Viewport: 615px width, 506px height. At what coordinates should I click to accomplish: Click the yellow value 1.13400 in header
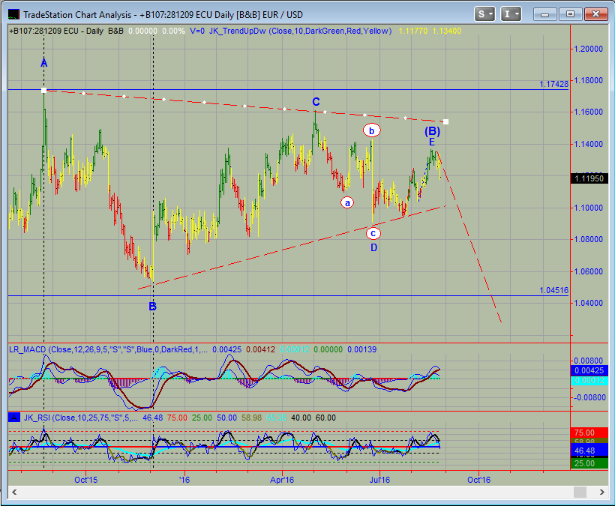tap(447, 31)
